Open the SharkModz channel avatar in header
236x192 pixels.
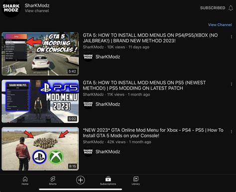coord(11,8)
